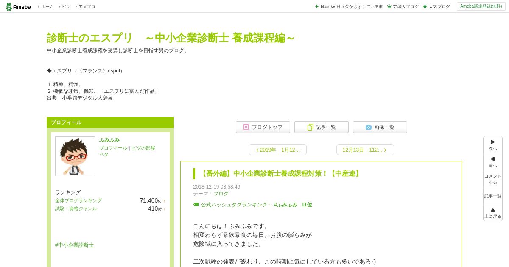The image size is (509, 267).
Task: Open blog title 診断士のエスプリ
Action: pos(171,38)
